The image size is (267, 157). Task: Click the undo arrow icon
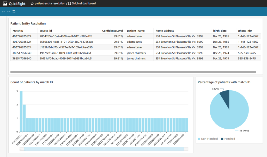coord(3,11)
